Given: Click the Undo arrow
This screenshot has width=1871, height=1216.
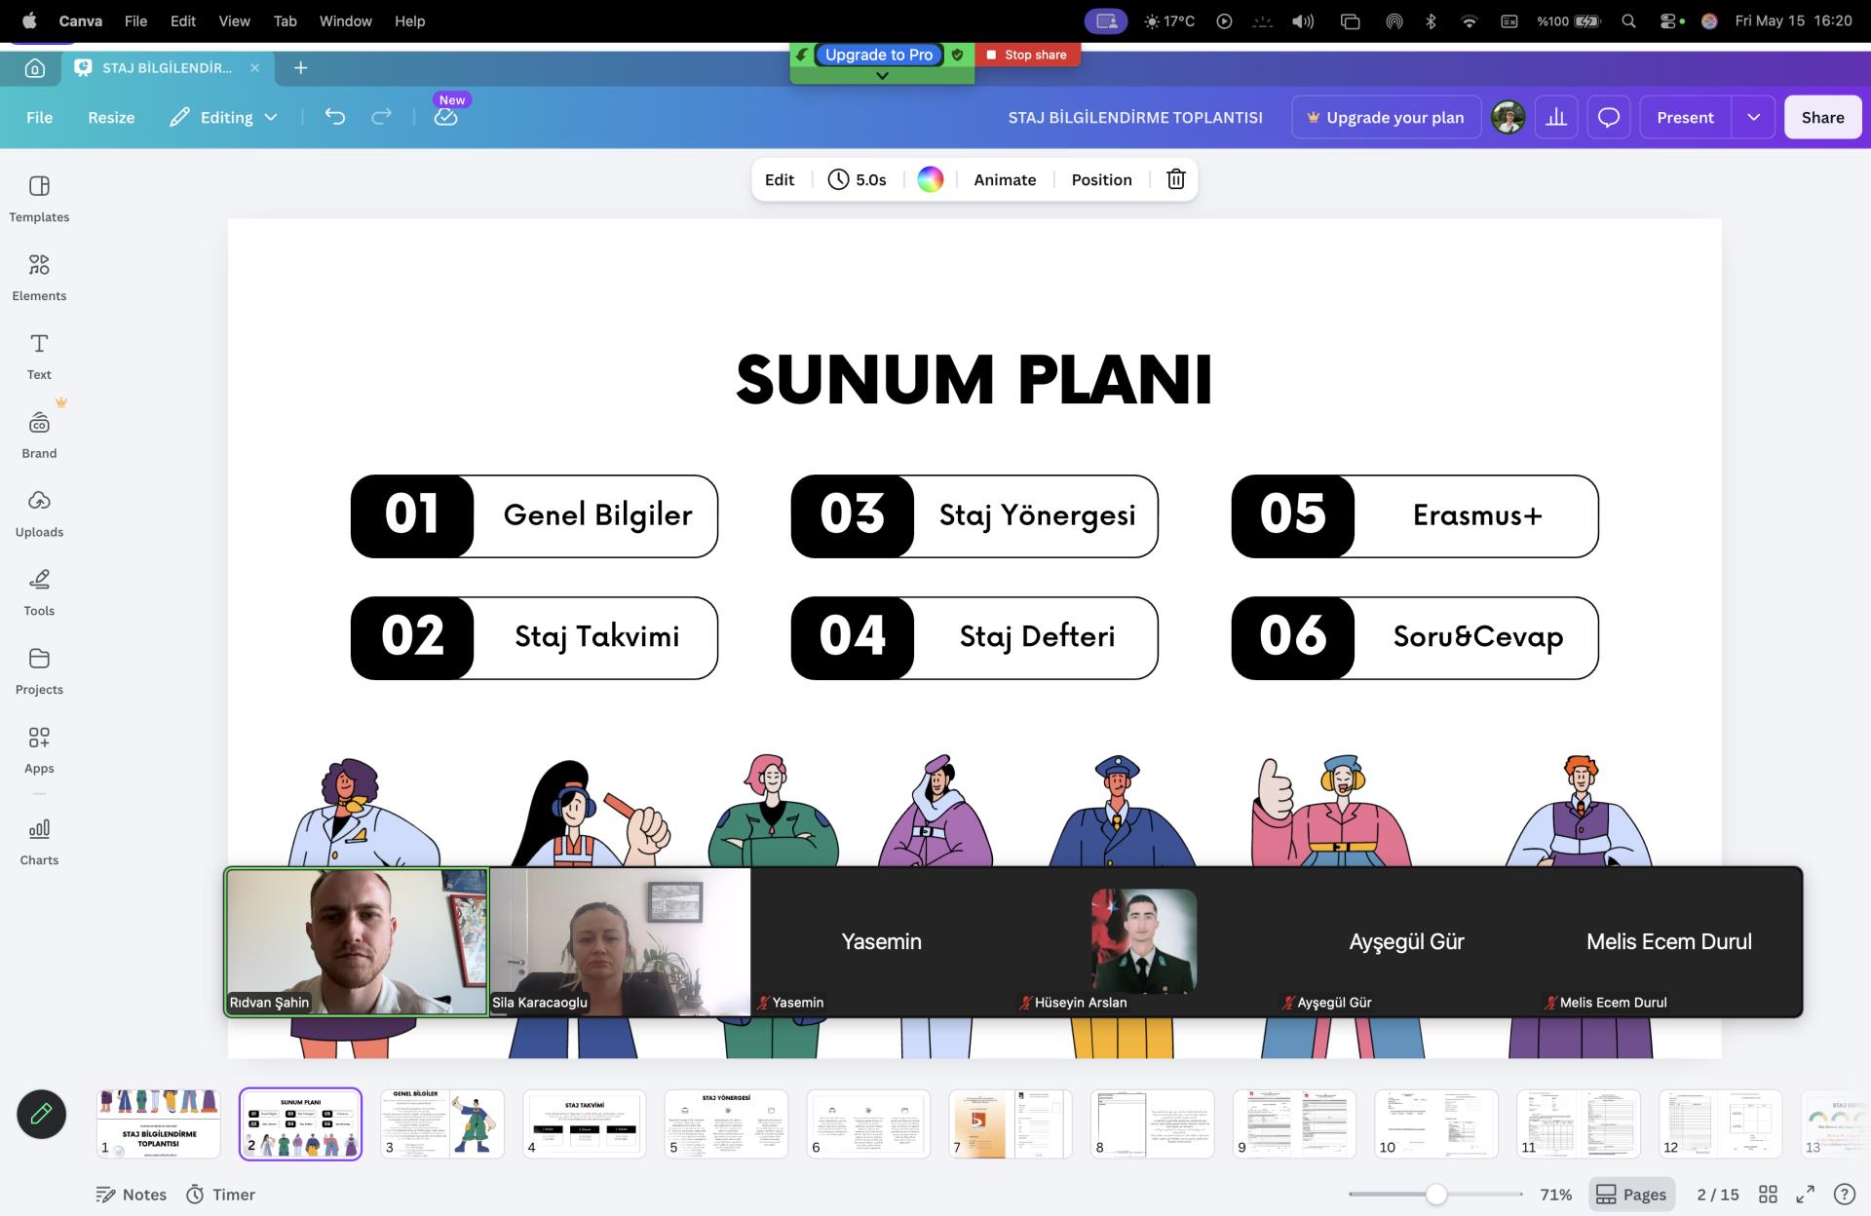Looking at the screenshot, I should 334,117.
